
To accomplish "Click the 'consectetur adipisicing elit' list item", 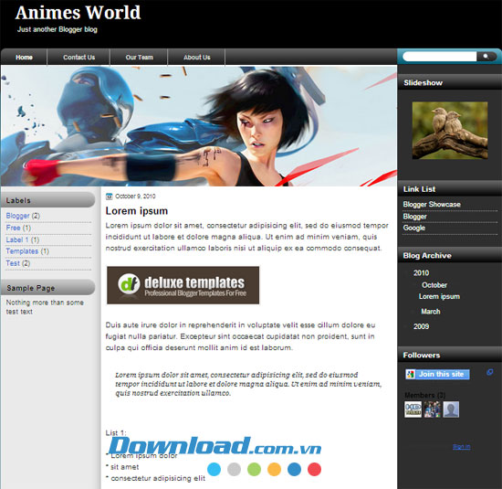I will [158, 478].
